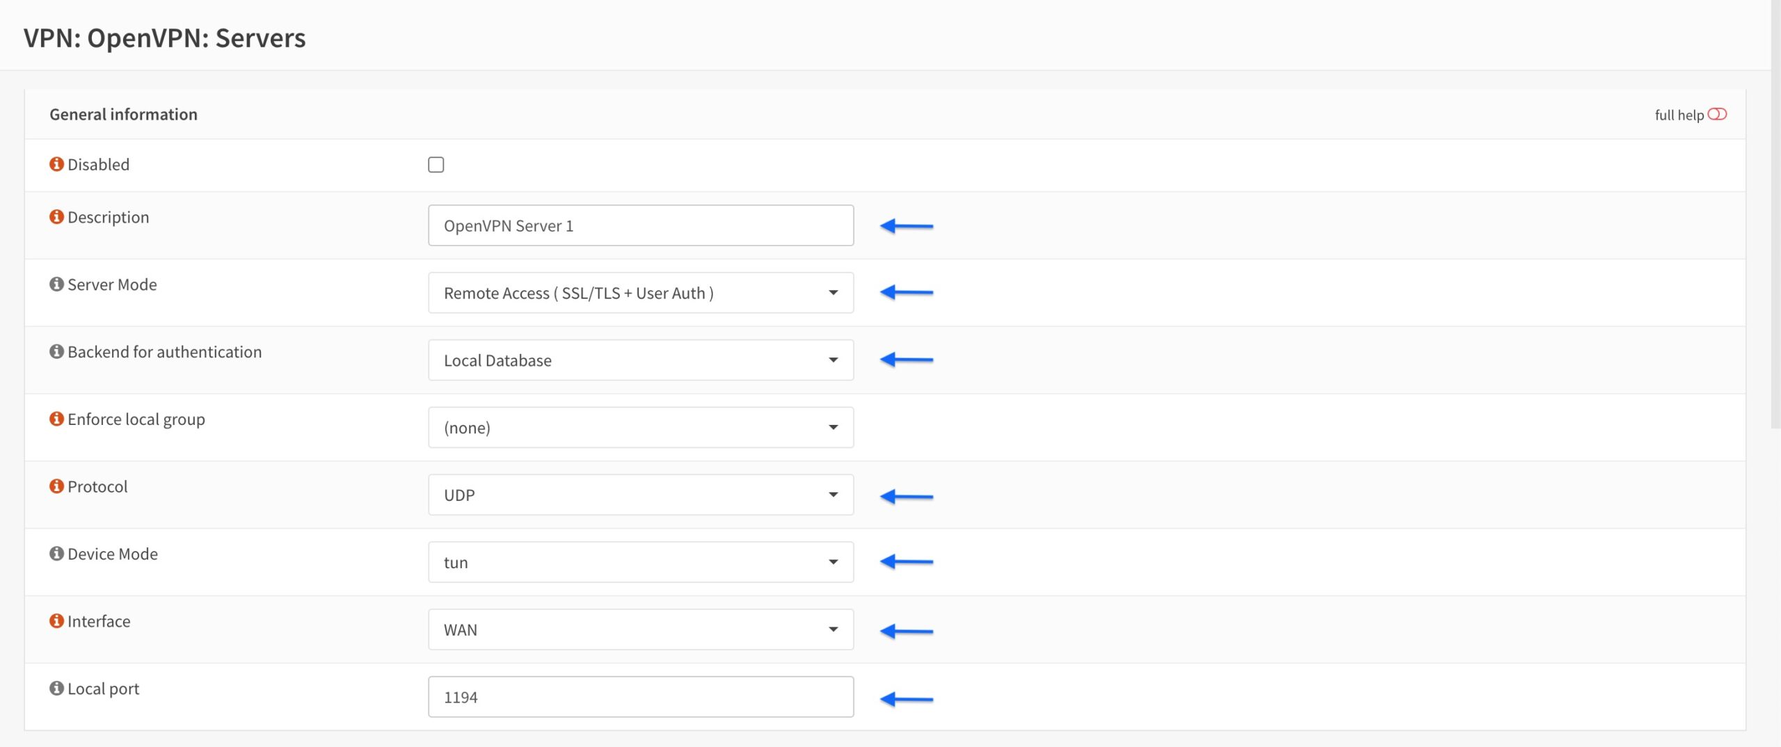The width and height of the screenshot is (1781, 747).
Task: Click the full help link
Action: (1678, 114)
